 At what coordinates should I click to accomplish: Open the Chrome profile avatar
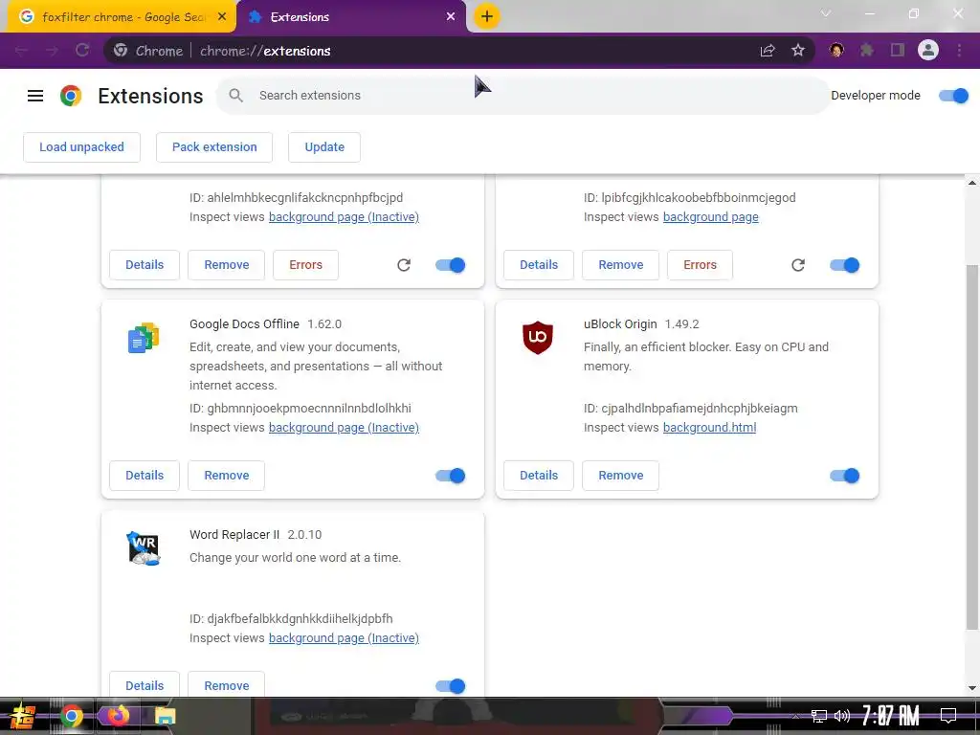(928, 50)
